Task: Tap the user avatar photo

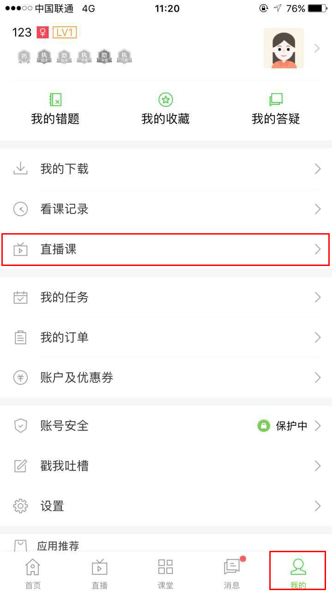Action: click(x=284, y=48)
